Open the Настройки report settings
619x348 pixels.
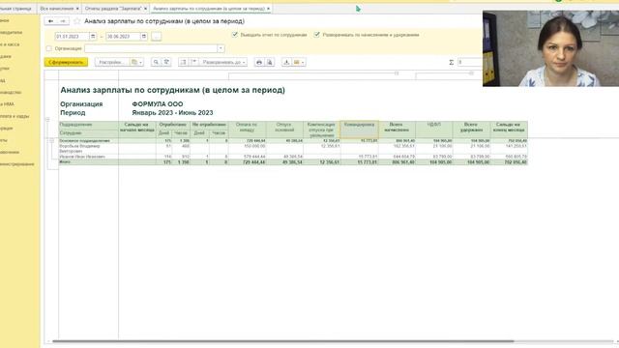tap(112, 62)
